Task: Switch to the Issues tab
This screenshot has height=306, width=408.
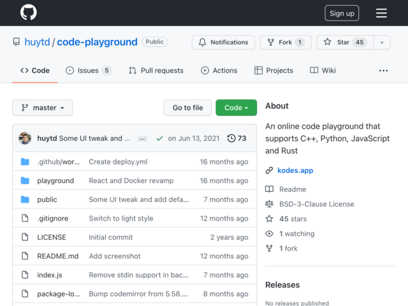Action: pyautogui.click(x=89, y=71)
